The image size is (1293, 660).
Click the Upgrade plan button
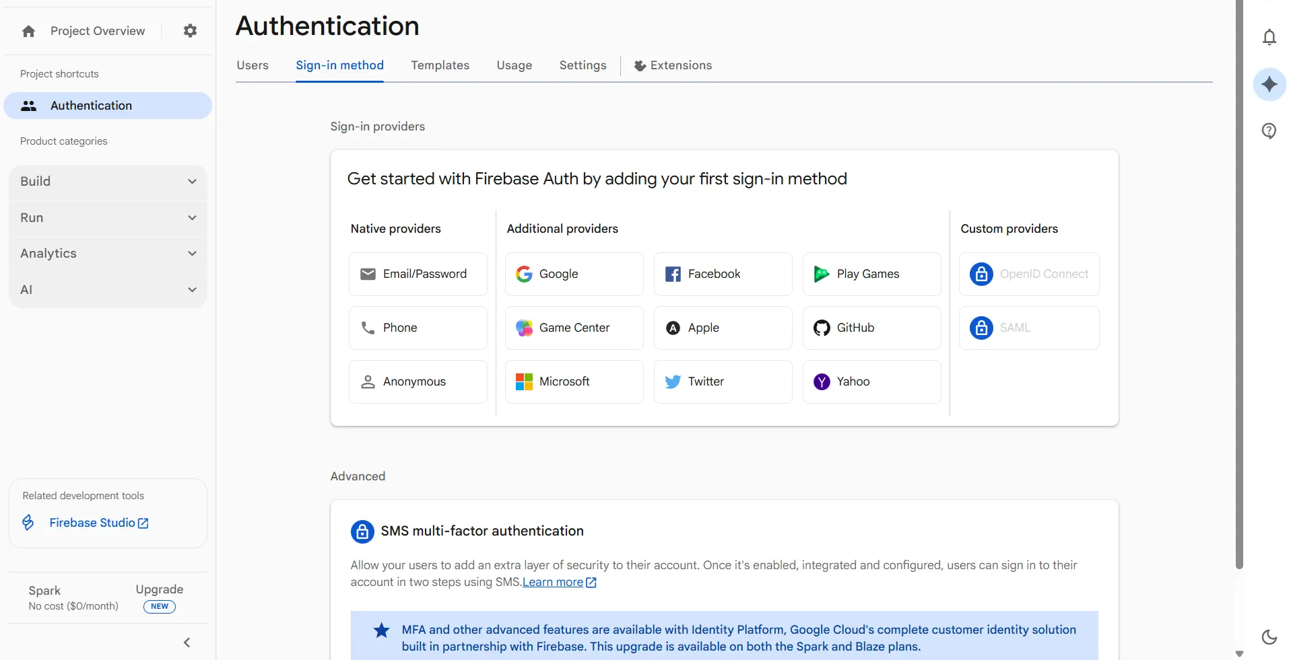coord(160,589)
